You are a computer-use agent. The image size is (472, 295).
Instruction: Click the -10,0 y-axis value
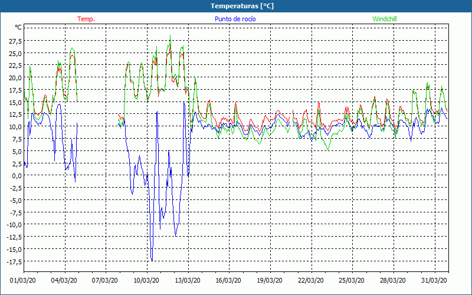14,225
